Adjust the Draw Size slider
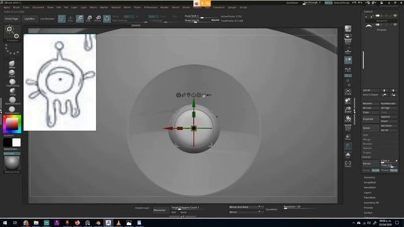404x227 pixels. click(202, 21)
